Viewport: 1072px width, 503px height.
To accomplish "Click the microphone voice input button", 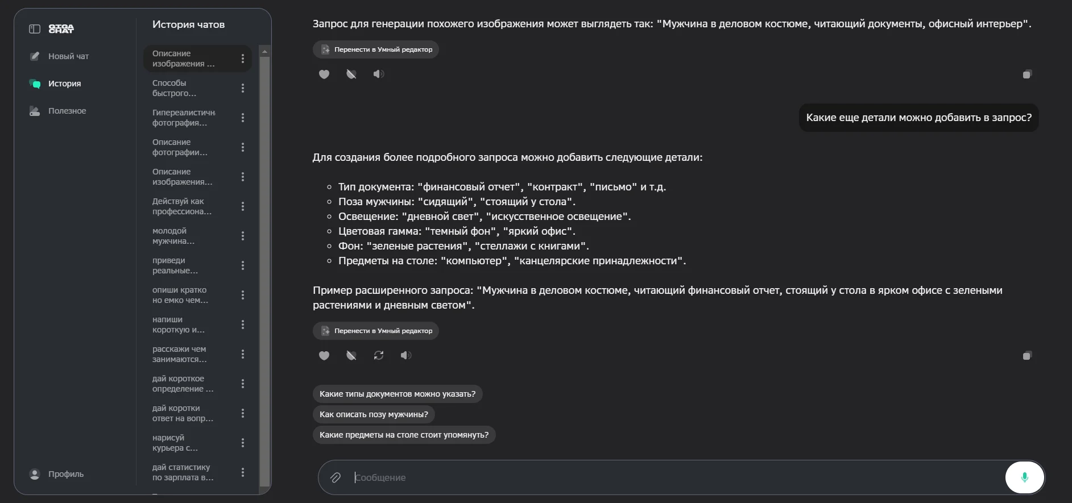I will pos(1024,477).
